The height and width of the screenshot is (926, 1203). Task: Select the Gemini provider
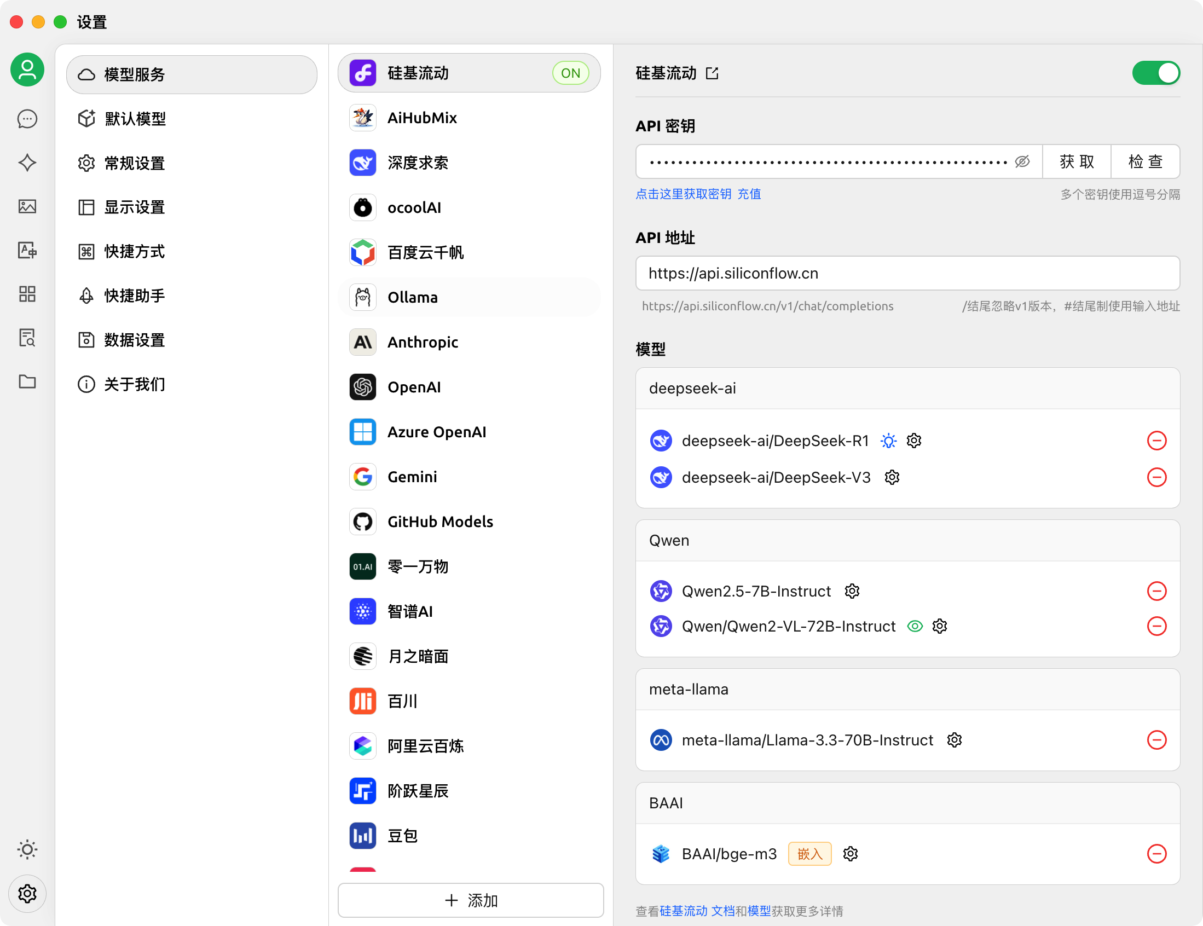click(469, 477)
